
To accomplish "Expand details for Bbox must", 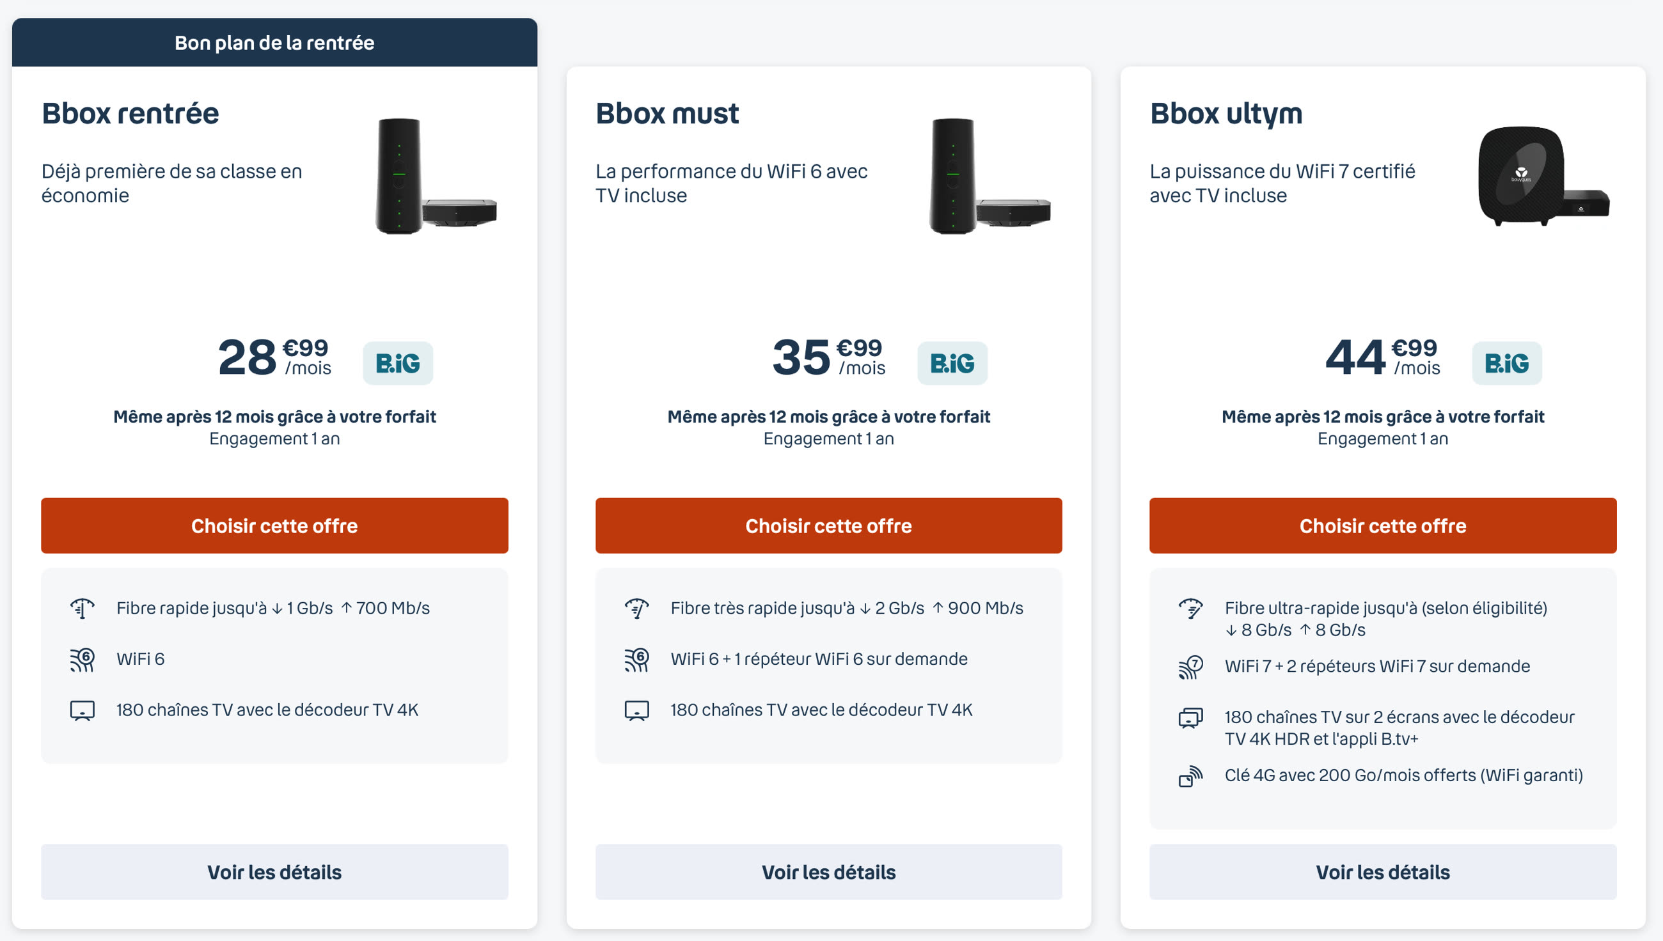I will tap(828, 872).
